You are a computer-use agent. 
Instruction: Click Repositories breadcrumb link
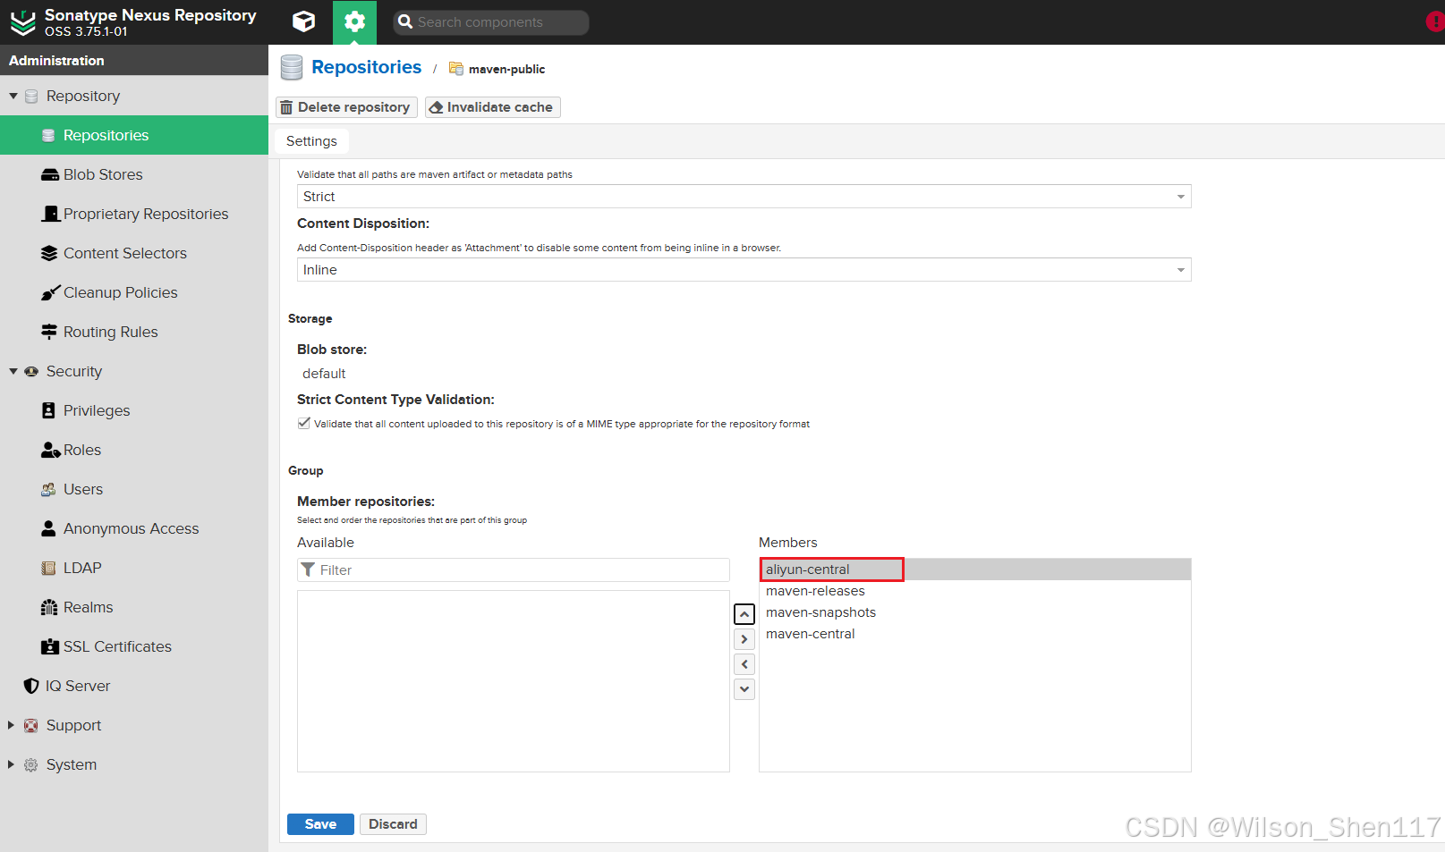(x=366, y=67)
